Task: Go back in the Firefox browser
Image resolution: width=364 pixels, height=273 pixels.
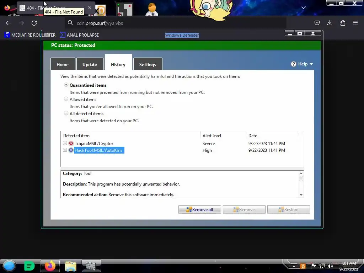Action: (x=9, y=23)
